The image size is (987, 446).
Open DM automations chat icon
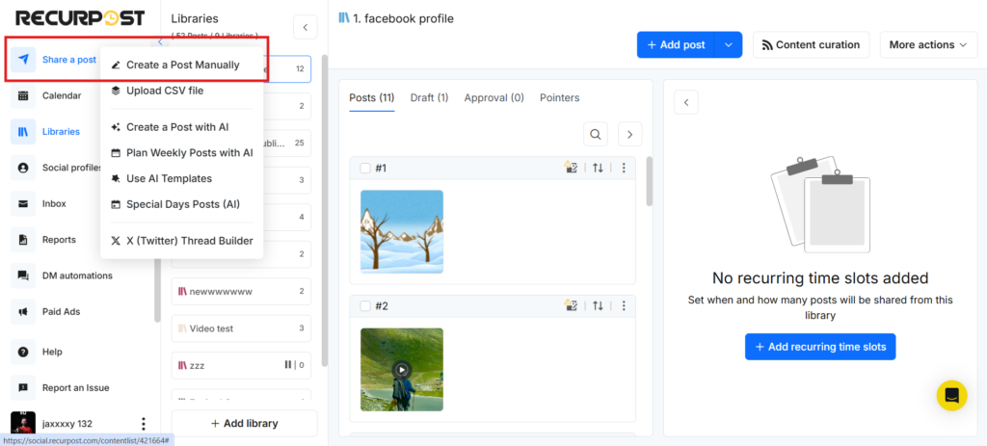click(x=23, y=275)
